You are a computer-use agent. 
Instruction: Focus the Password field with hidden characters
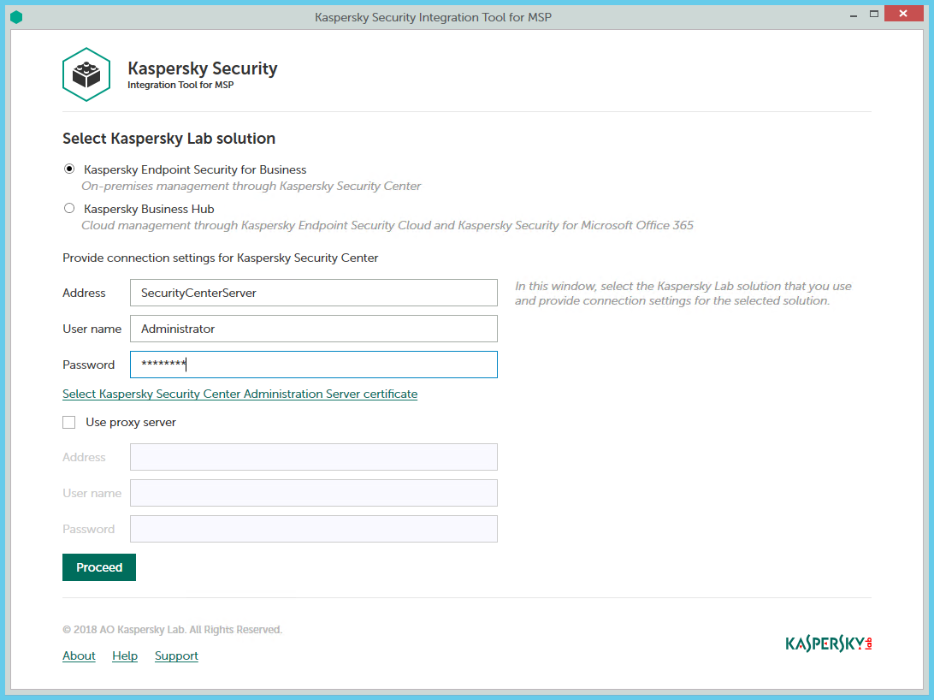(x=313, y=364)
